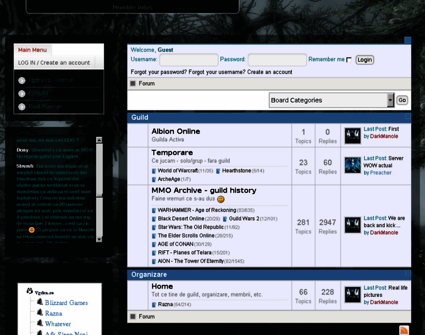Open the Albion Online forum
Viewport: 425px width, 335px height.
tap(176, 131)
